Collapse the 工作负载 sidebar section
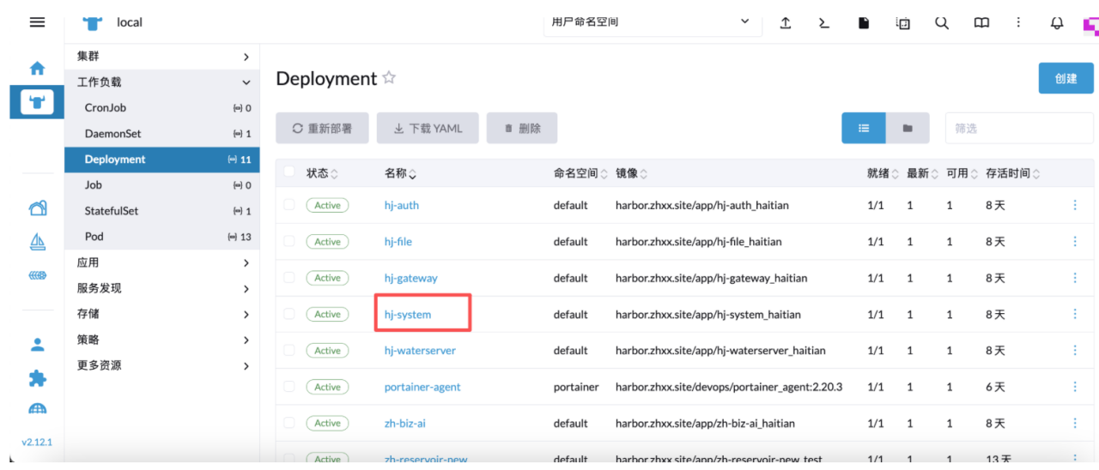1099x470 pixels. [x=162, y=82]
